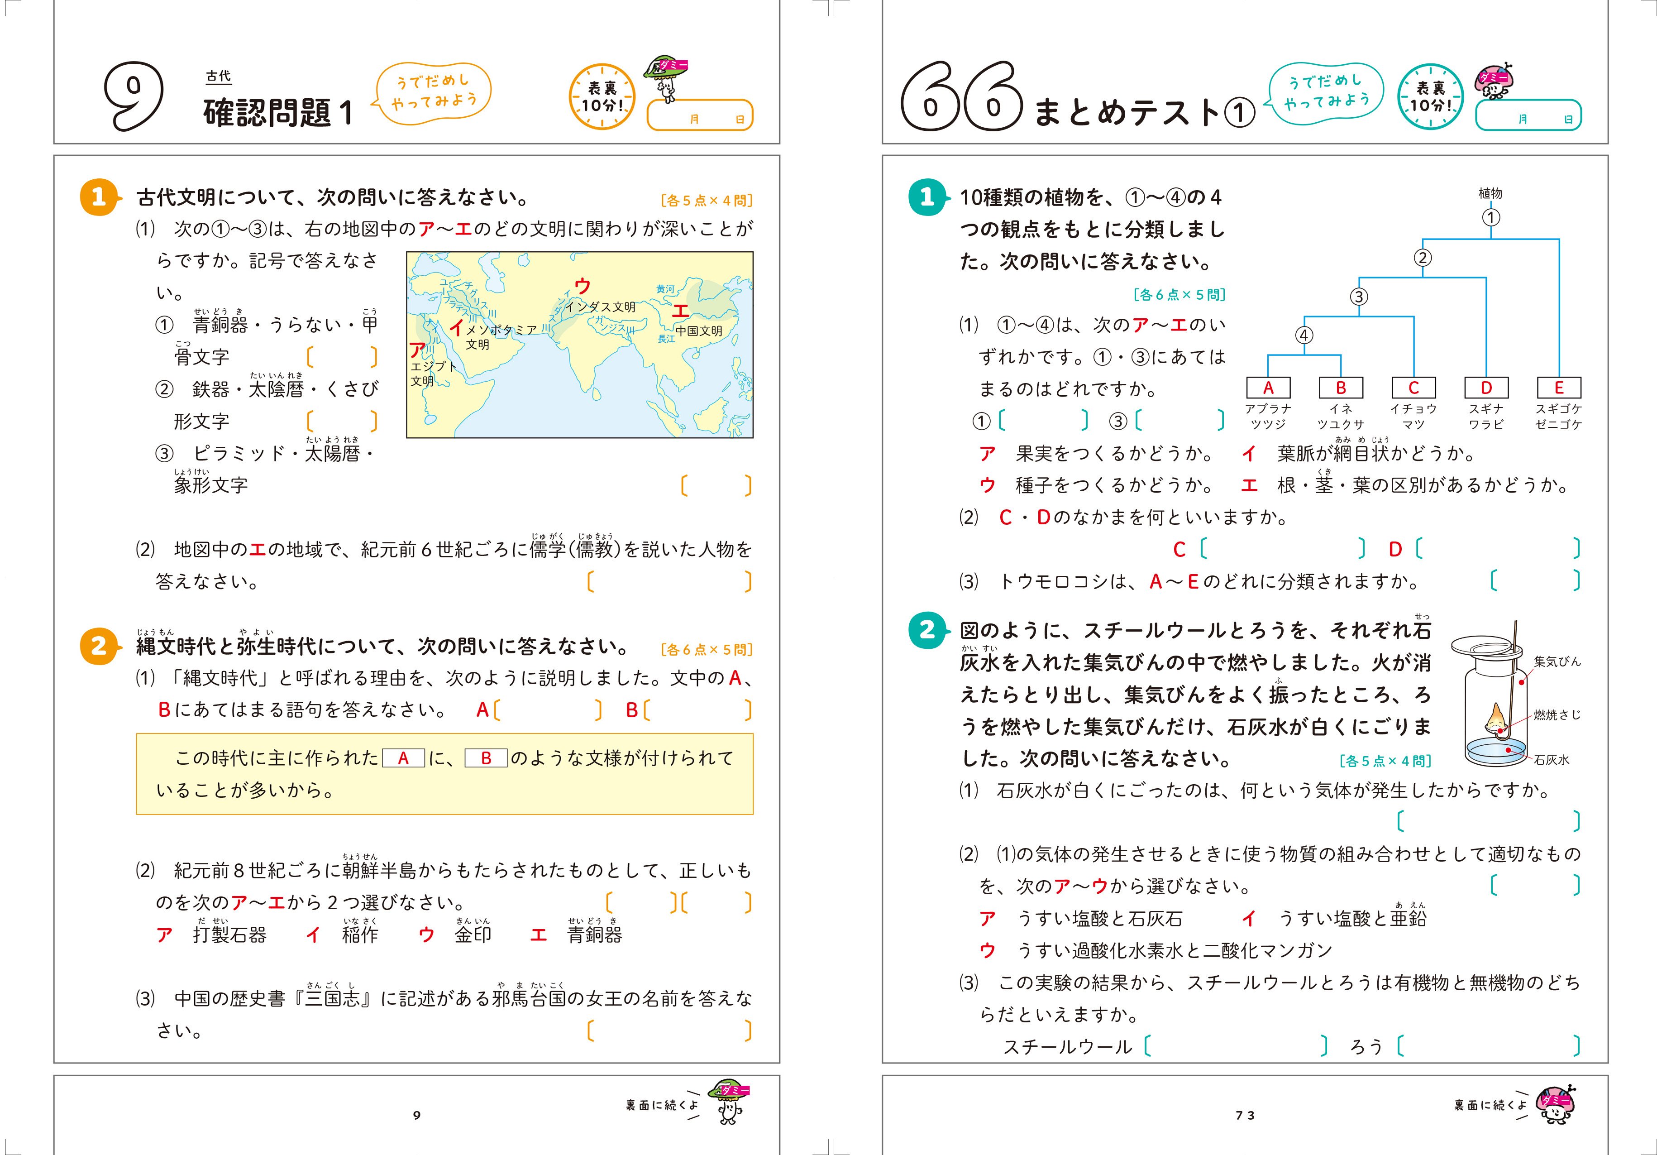Click page number 73 in footer

(x=1245, y=1115)
